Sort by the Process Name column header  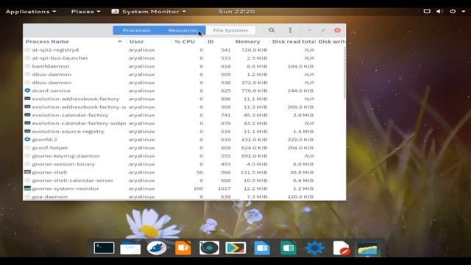coord(74,41)
